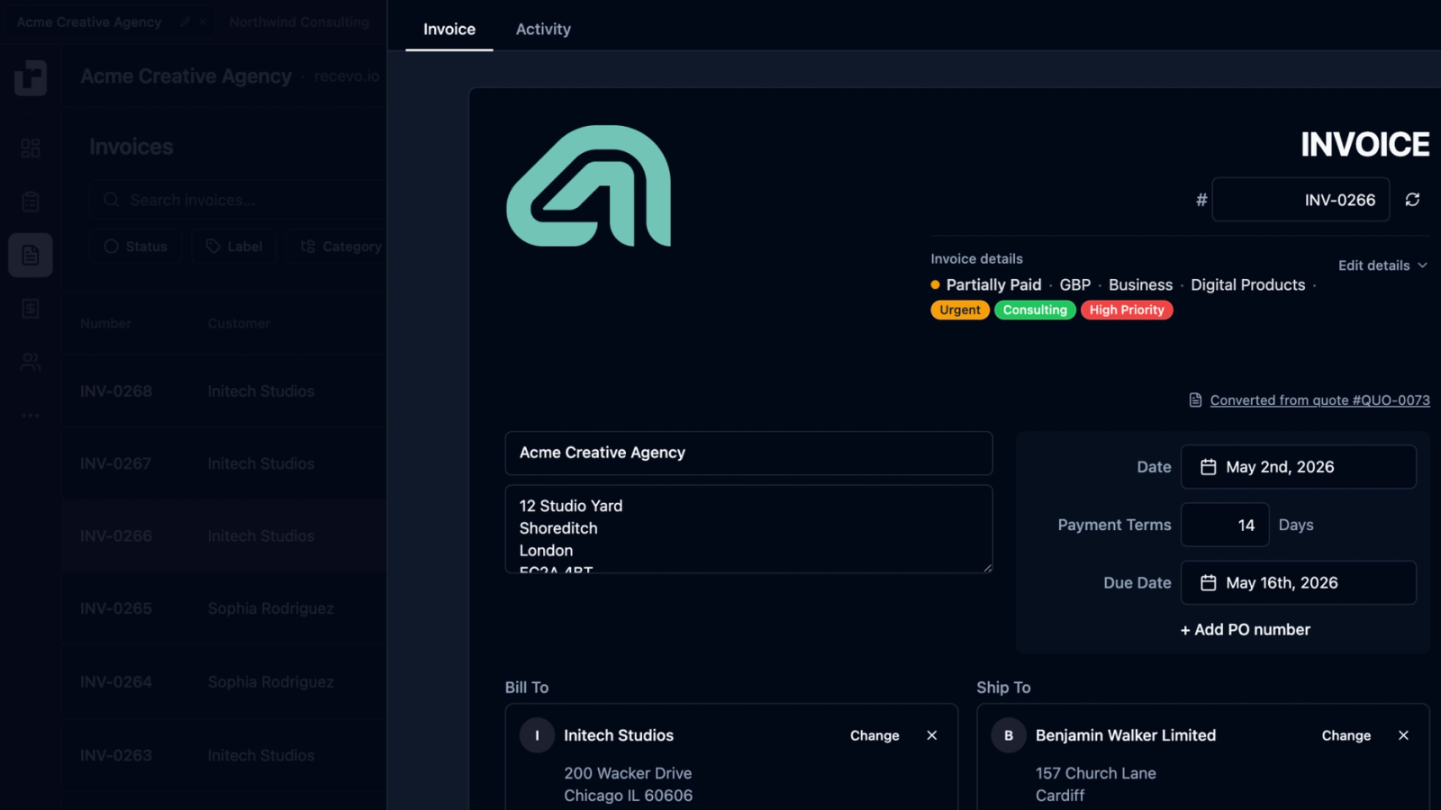
Task: Click the Digital Products detail text
Action: click(1247, 284)
